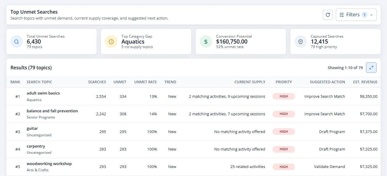Click Improve Search Match for adult swim basics
This screenshot has width=387, height=176.
point(325,96)
